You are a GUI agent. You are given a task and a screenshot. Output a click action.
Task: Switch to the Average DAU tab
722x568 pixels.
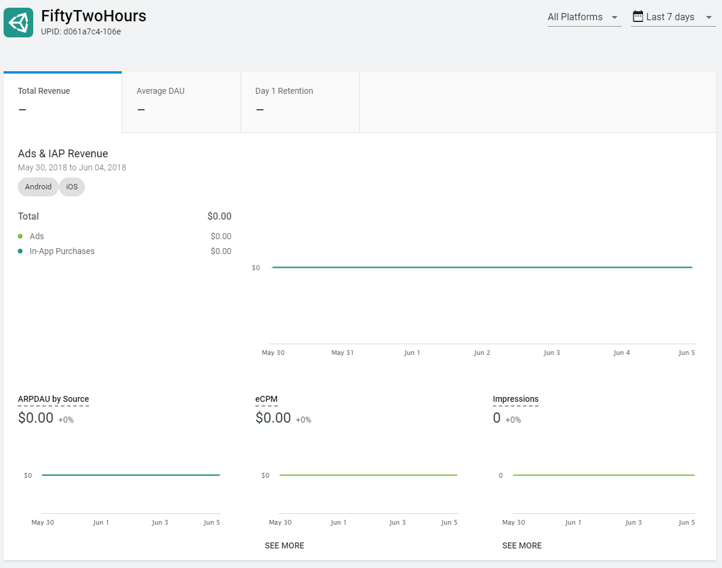tap(181, 101)
